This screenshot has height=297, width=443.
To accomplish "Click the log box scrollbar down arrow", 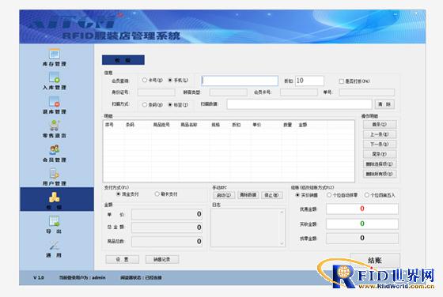I will click(282, 243).
